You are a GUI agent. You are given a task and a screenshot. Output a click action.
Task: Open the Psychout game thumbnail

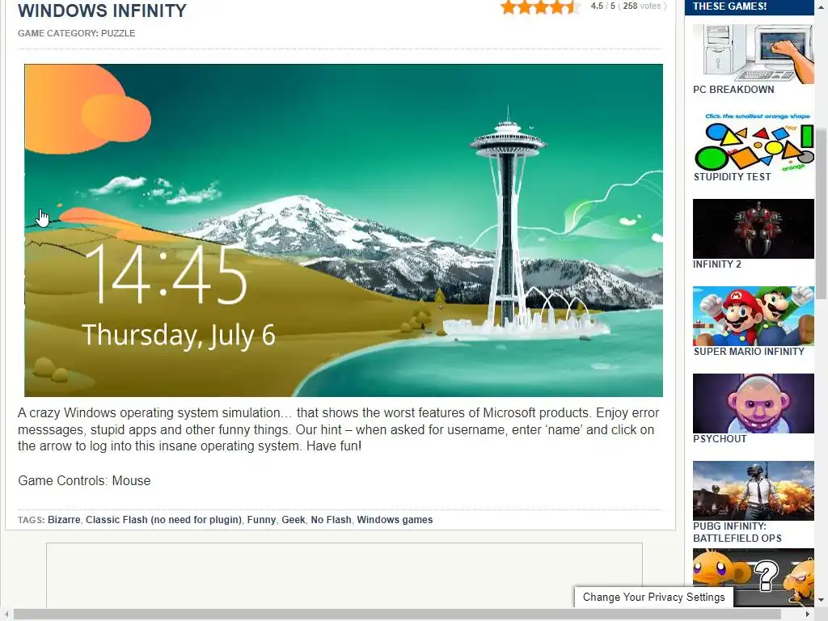pyautogui.click(x=753, y=403)
